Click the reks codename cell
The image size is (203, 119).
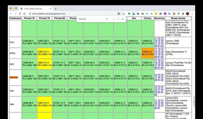coord(16,104)
